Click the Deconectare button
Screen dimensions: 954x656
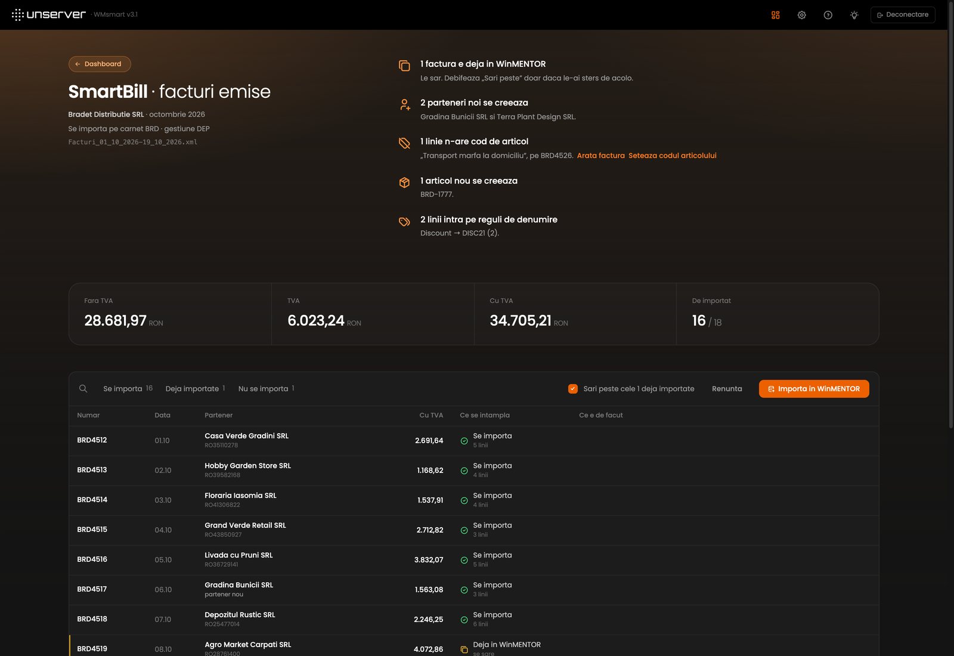(903, 15)
